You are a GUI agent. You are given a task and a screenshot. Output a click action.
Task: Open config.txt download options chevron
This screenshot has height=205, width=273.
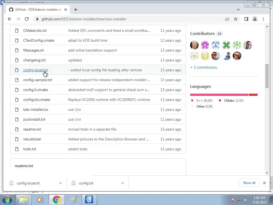pyautogui.click(x=123, y=183)
